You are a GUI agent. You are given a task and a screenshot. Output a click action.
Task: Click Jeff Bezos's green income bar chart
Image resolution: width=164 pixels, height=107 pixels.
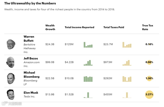tap(88, 63)
